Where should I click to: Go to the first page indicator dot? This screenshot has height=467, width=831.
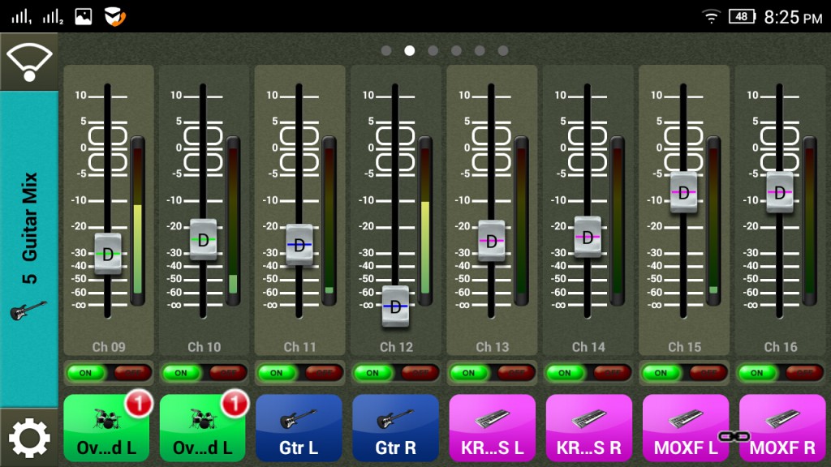386,50
